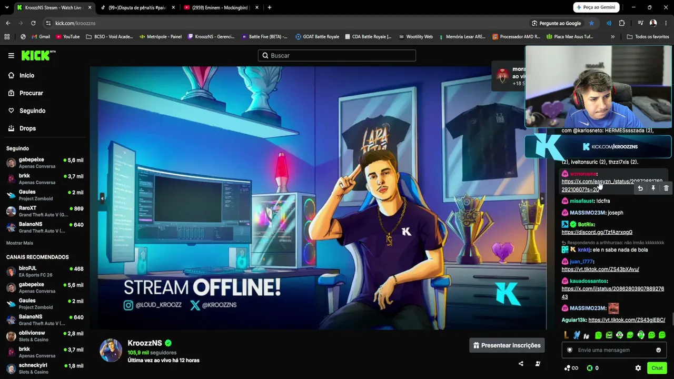Click the shield icon in message box
Screen dimensions: 674x379
tap(569, 350)
